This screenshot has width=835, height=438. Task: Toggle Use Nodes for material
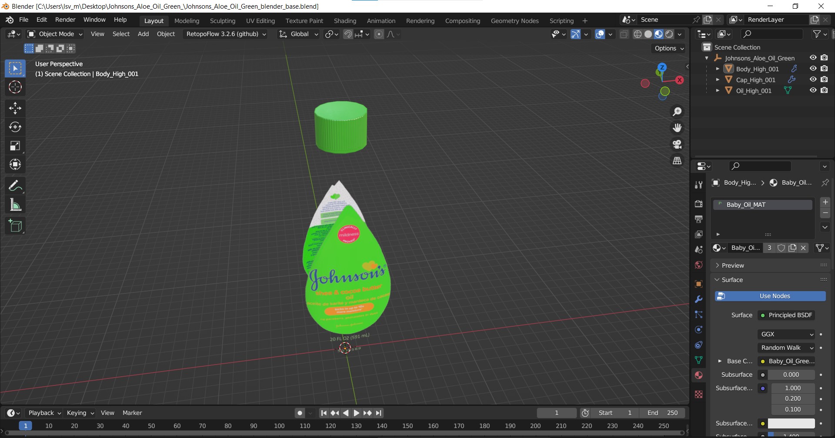tap(770, 296)
